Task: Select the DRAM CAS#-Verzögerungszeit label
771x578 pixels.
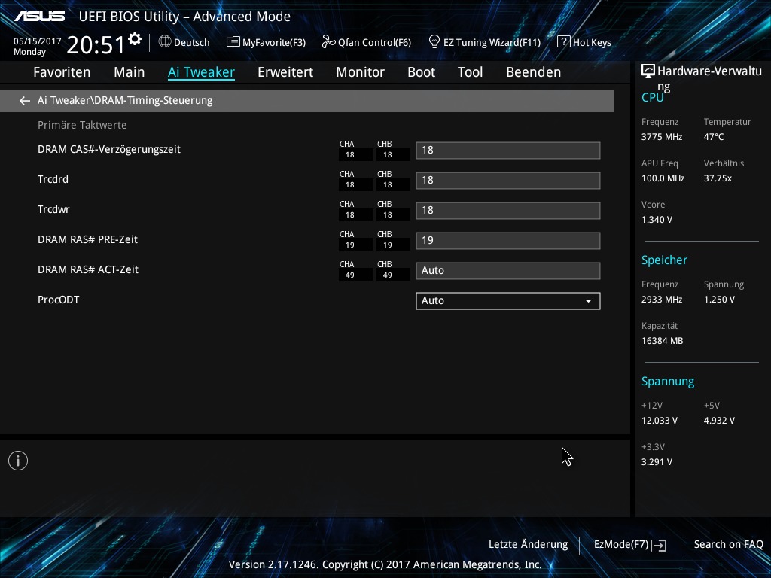Action: (x=109, y=150)
